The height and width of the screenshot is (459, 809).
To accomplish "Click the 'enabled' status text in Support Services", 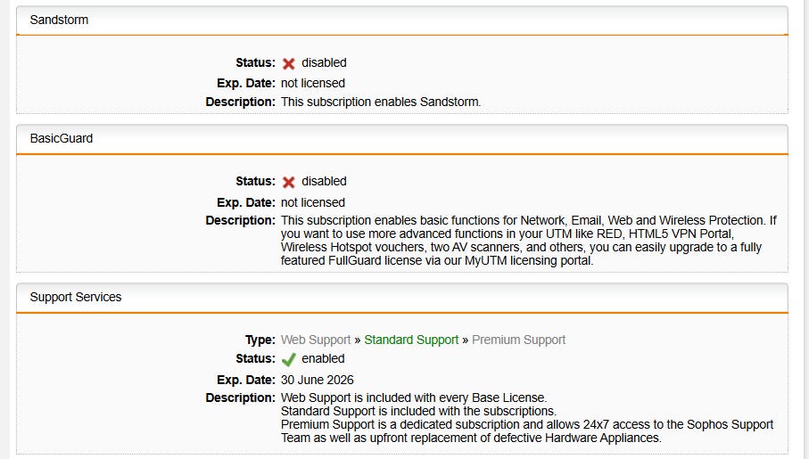I will 323,358.
